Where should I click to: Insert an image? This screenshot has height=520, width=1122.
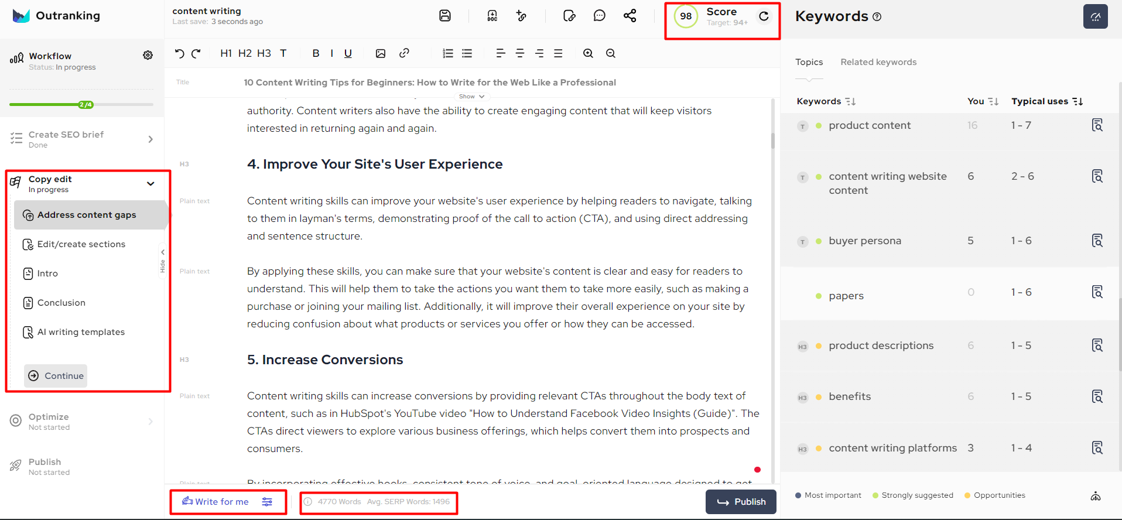click(x=381, y=53)
